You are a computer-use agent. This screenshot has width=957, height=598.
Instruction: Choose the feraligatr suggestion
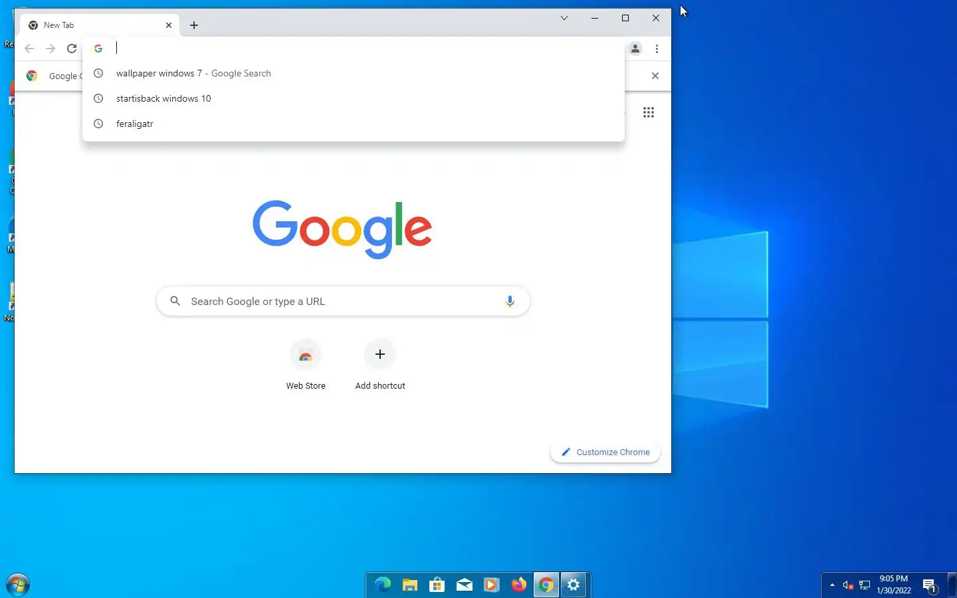click(x=354, y=124)
